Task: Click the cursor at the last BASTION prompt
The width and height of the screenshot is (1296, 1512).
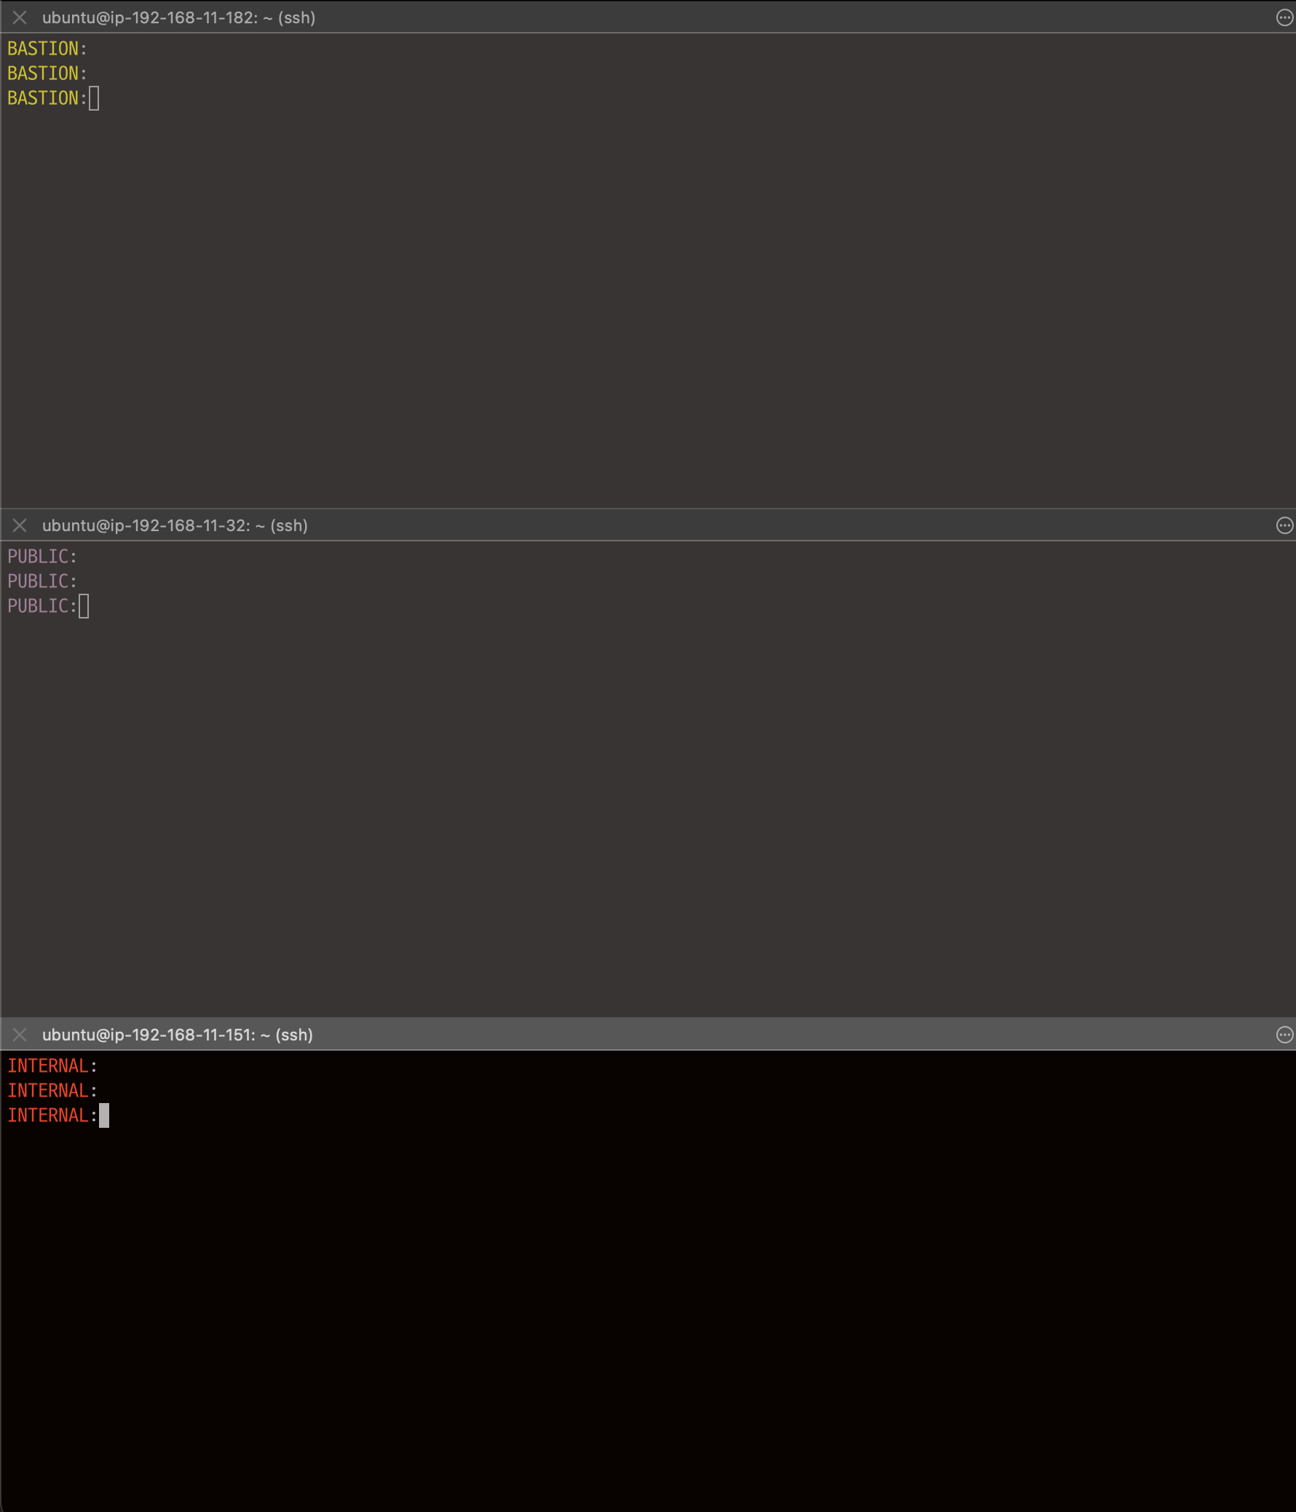Action: pos(94,98)
